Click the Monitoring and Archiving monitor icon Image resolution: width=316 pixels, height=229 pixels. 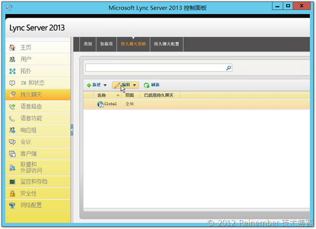point(12,182)
